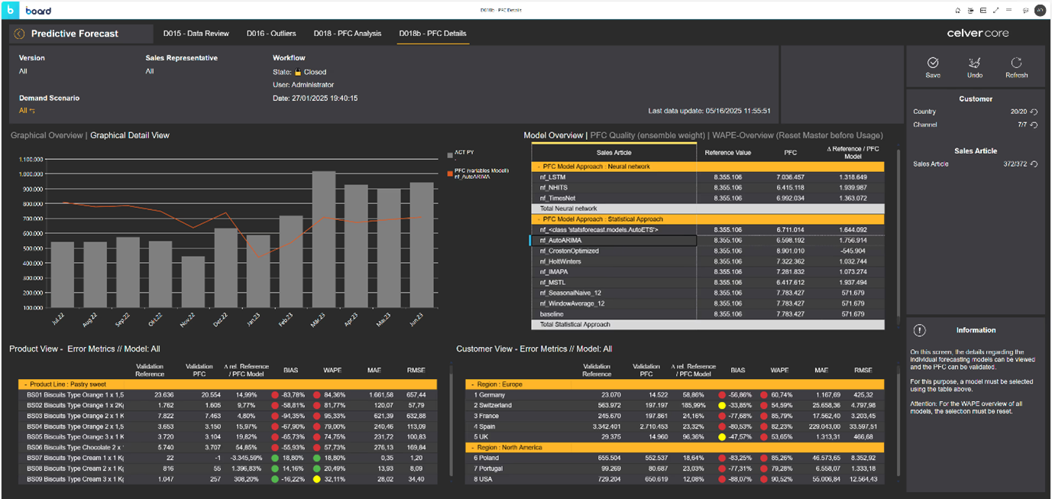Screen dimensions: 1052x499
Task: Open the comments chat icon
Action: point(1025,11)
